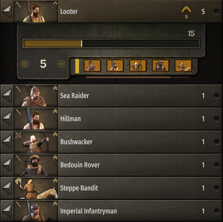Toggle the Bushwacker row selection circle

pyautogui.click(x=216, y=142)
